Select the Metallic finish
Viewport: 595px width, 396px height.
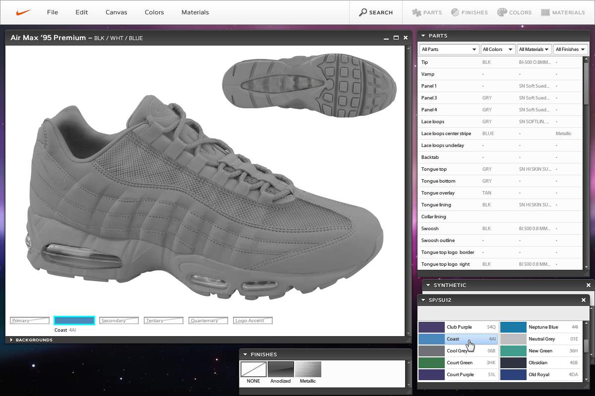[308, 369]
